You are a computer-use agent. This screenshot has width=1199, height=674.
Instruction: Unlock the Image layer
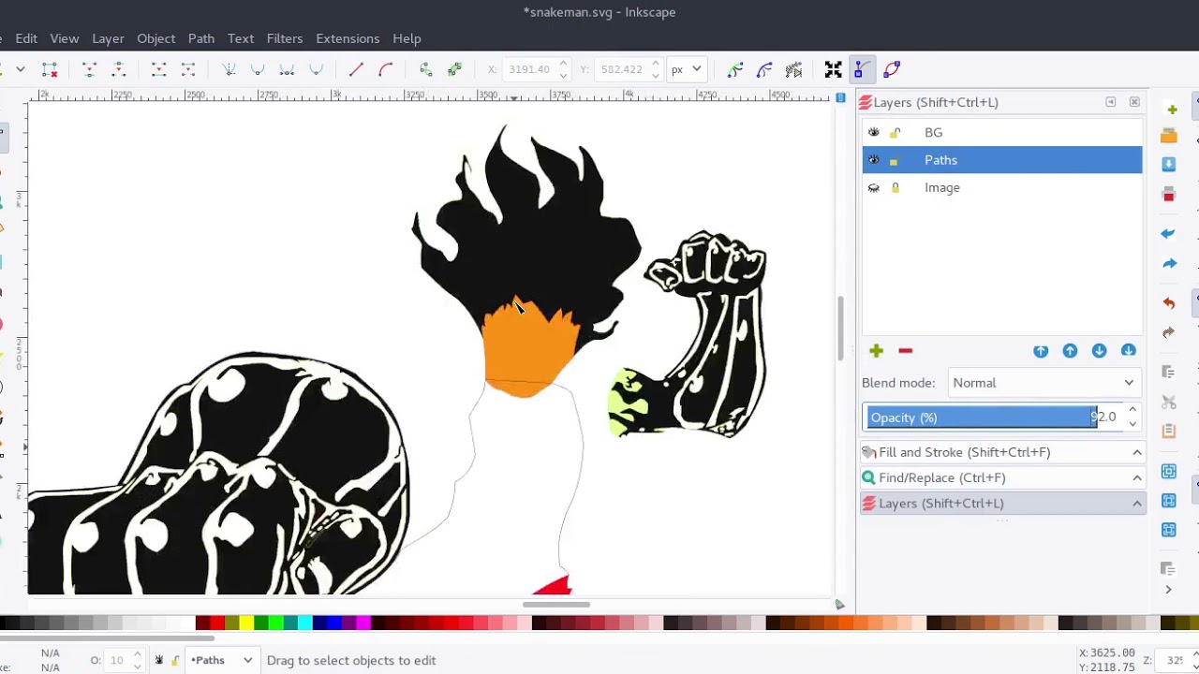pos(896,187)
